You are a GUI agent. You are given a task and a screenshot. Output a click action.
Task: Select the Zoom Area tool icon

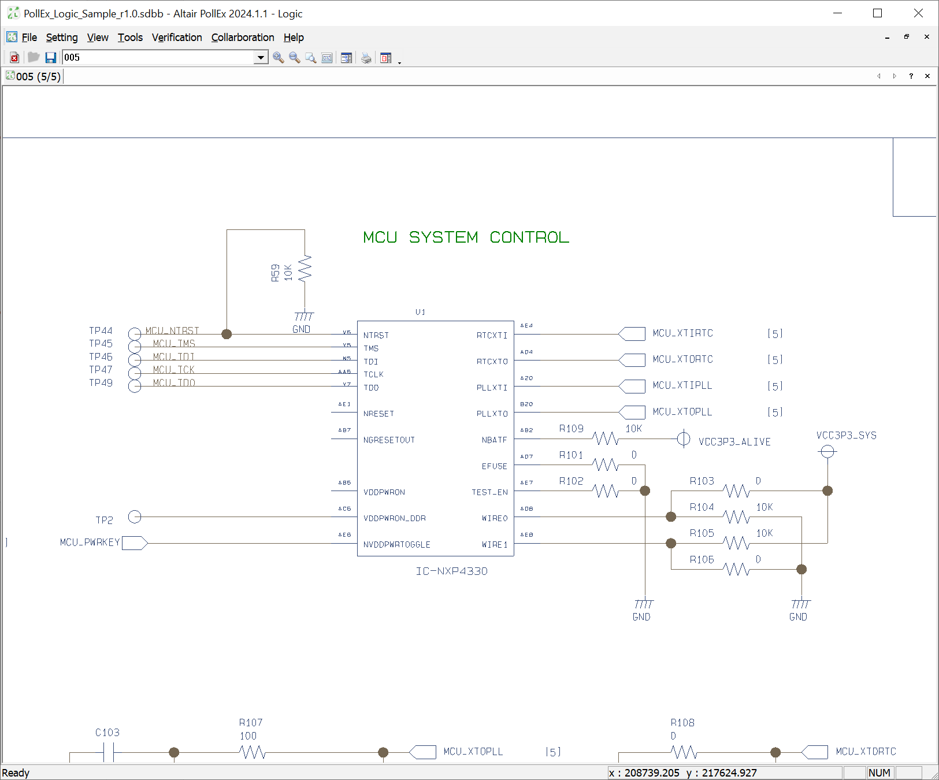coord(311,57)
